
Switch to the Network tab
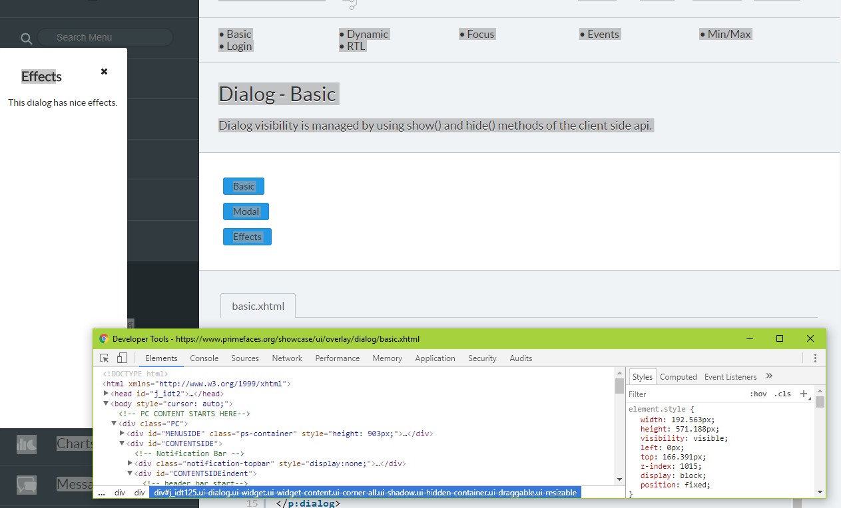[x=286, y=358]
